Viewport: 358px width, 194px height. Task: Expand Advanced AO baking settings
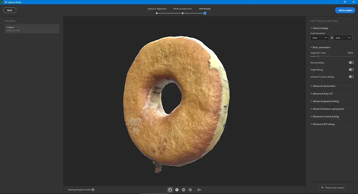click(x=323, y=124)
